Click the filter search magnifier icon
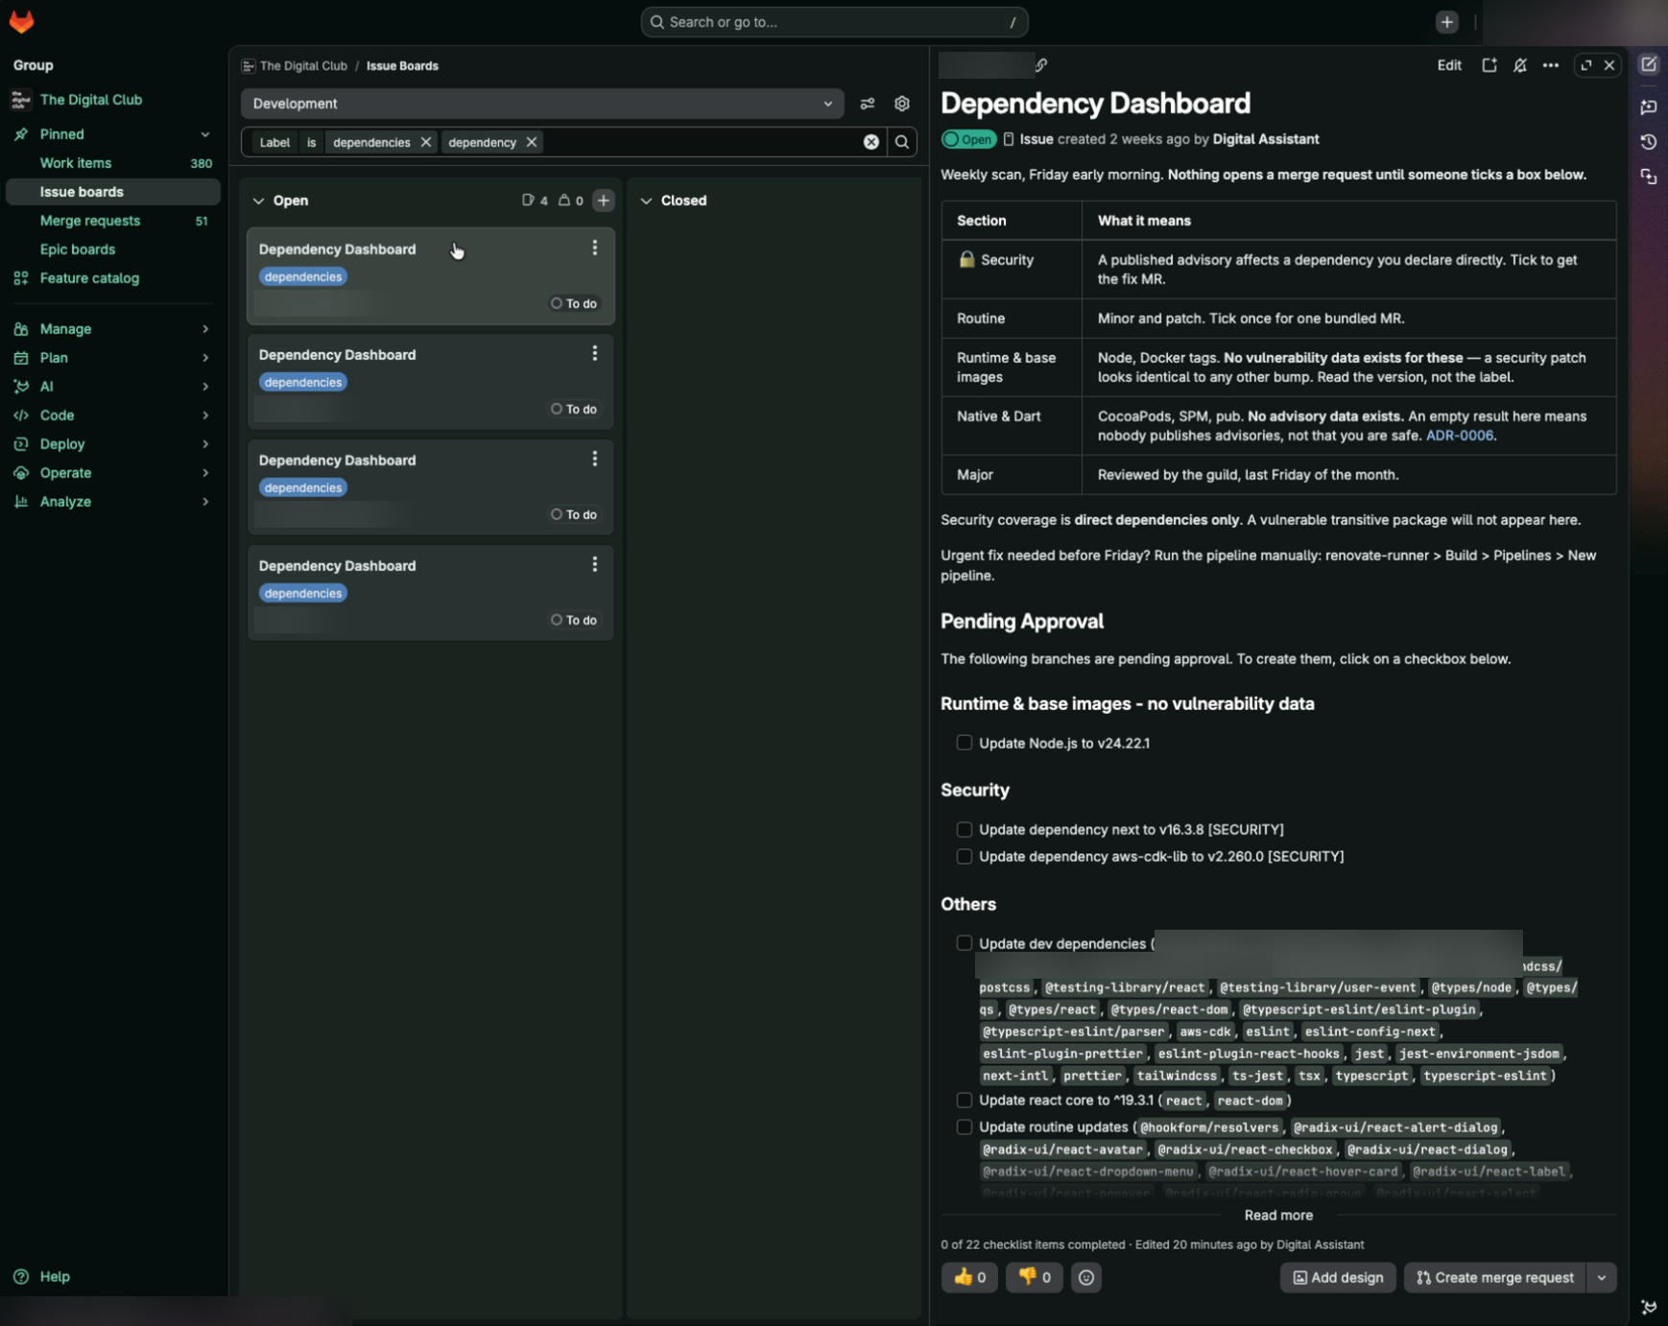The width and height of the screenshot is (1668, 1326). (902, 142)
